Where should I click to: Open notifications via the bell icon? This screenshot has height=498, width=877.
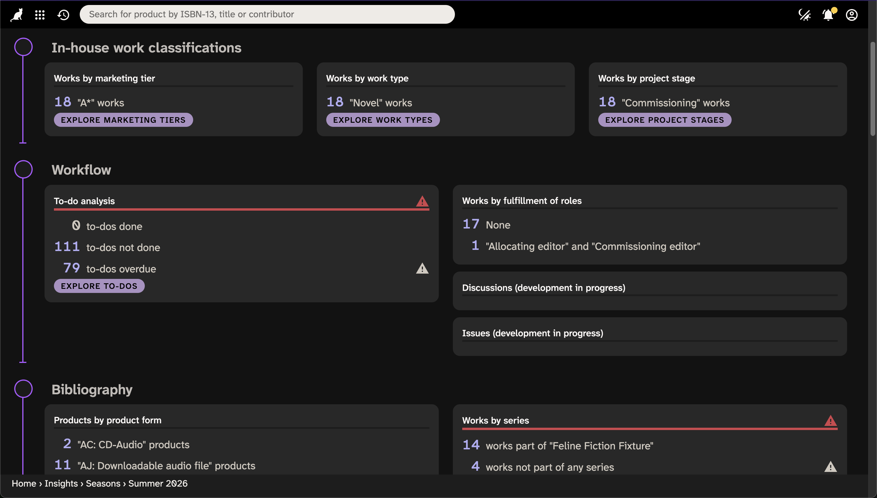point(828,15)
